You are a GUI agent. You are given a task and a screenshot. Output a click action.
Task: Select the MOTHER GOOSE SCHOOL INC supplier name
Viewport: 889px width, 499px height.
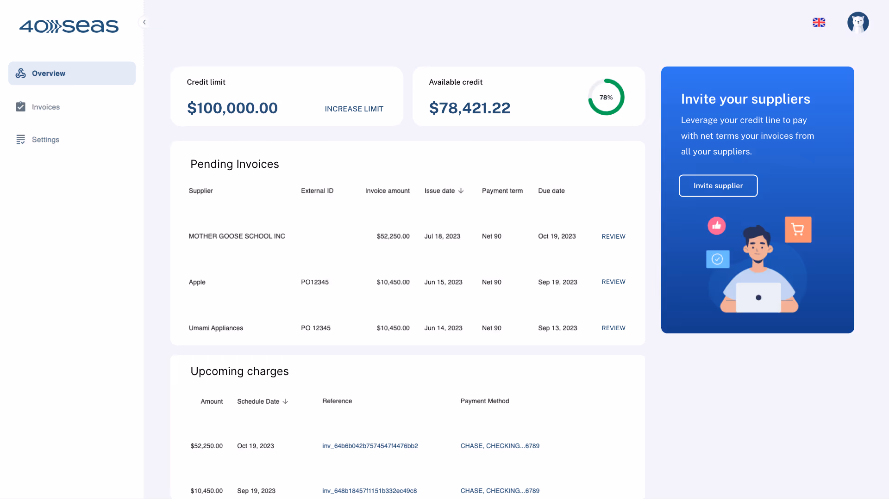tap(237, 236)
